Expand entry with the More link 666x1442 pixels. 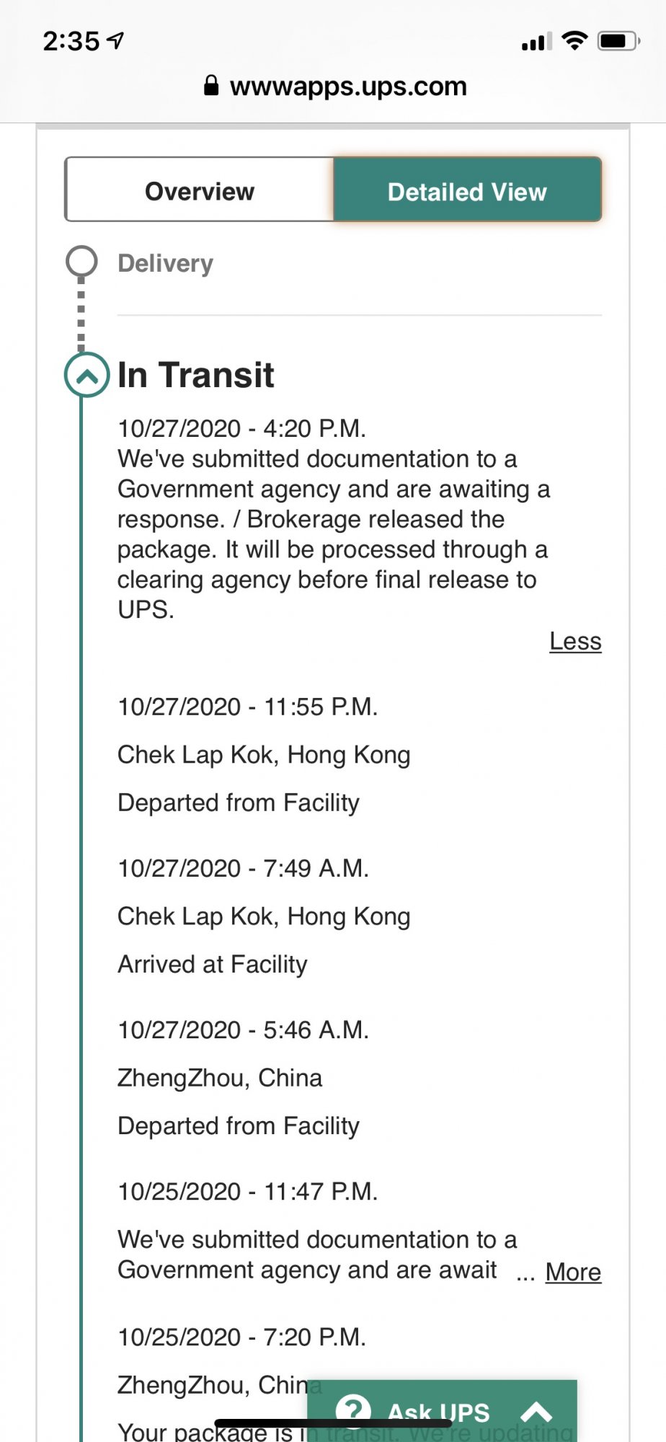click(x=573, y=1272)
